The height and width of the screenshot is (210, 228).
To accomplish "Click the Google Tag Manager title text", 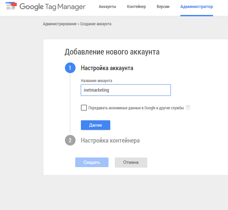I will pyautogui.click(x=52, y=7).
